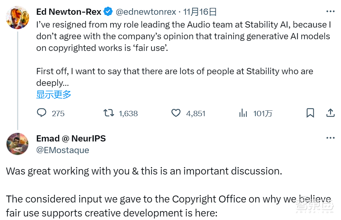Open Ed Newton-Rex's profile avatar
Viewport: 341px width, 220px height.
pos(17,17)
